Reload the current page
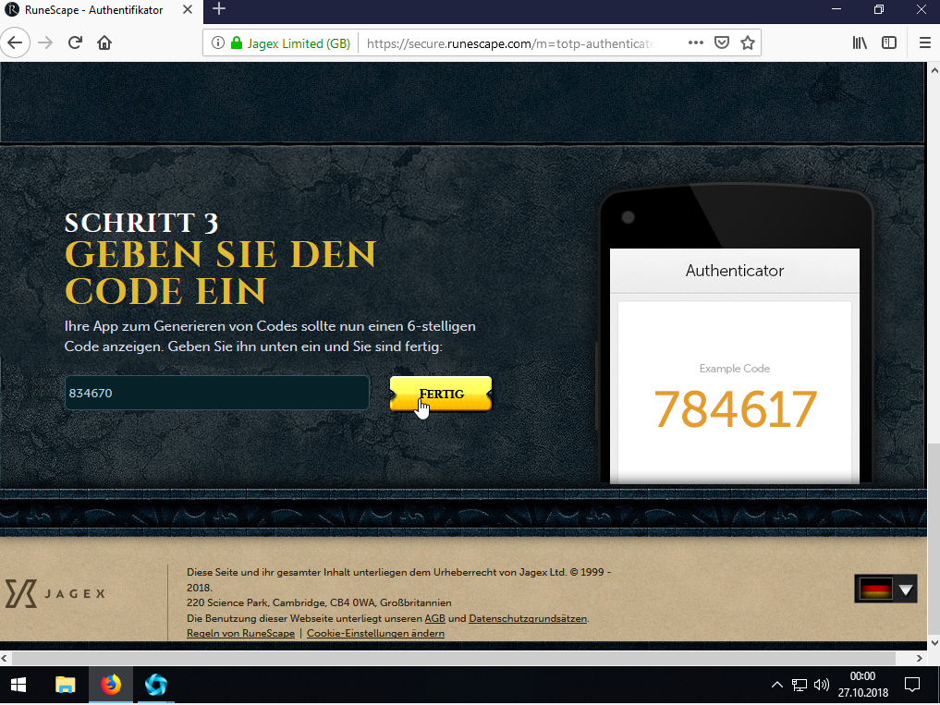 pos(75,43)
